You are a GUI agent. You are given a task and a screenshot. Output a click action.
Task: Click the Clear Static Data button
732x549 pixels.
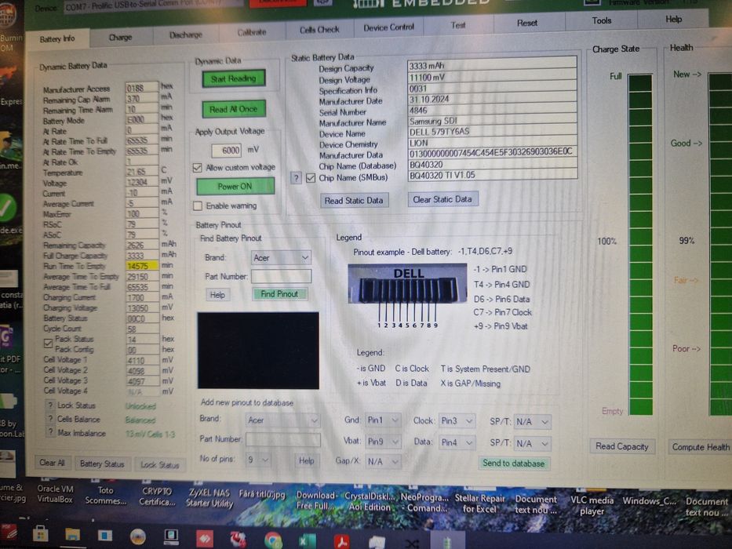click(442, 199)
